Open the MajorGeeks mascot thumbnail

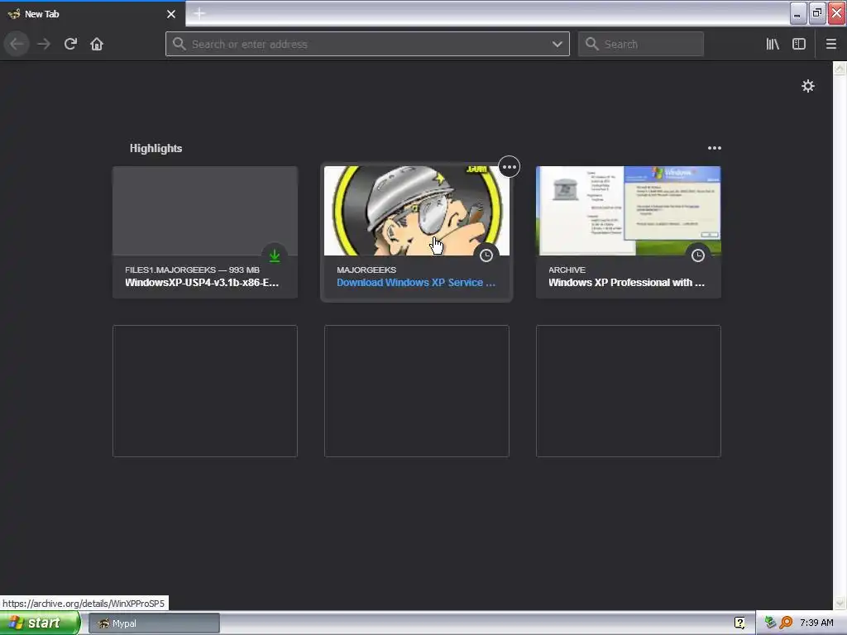coord(417,211)
